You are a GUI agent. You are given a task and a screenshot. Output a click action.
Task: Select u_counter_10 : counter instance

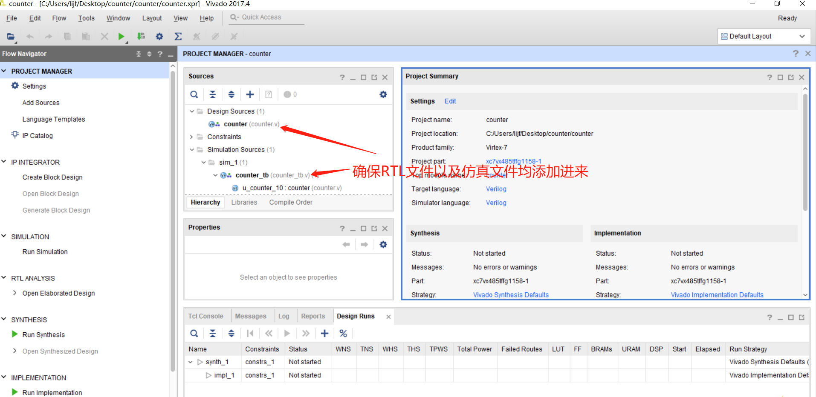(292, 188)
